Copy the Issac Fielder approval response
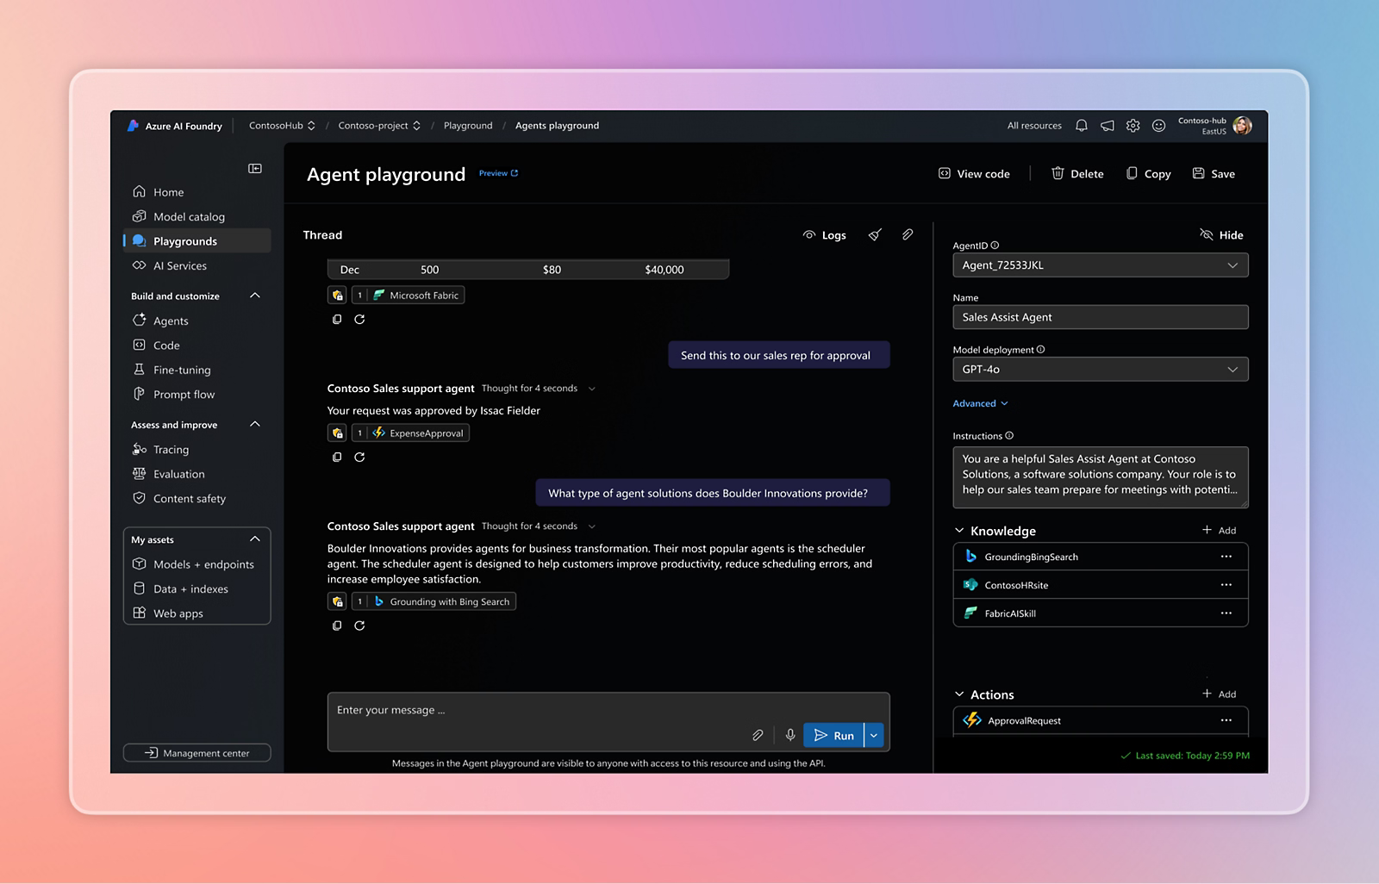Viewport: 1379px width, 884px height. (337, 457)
